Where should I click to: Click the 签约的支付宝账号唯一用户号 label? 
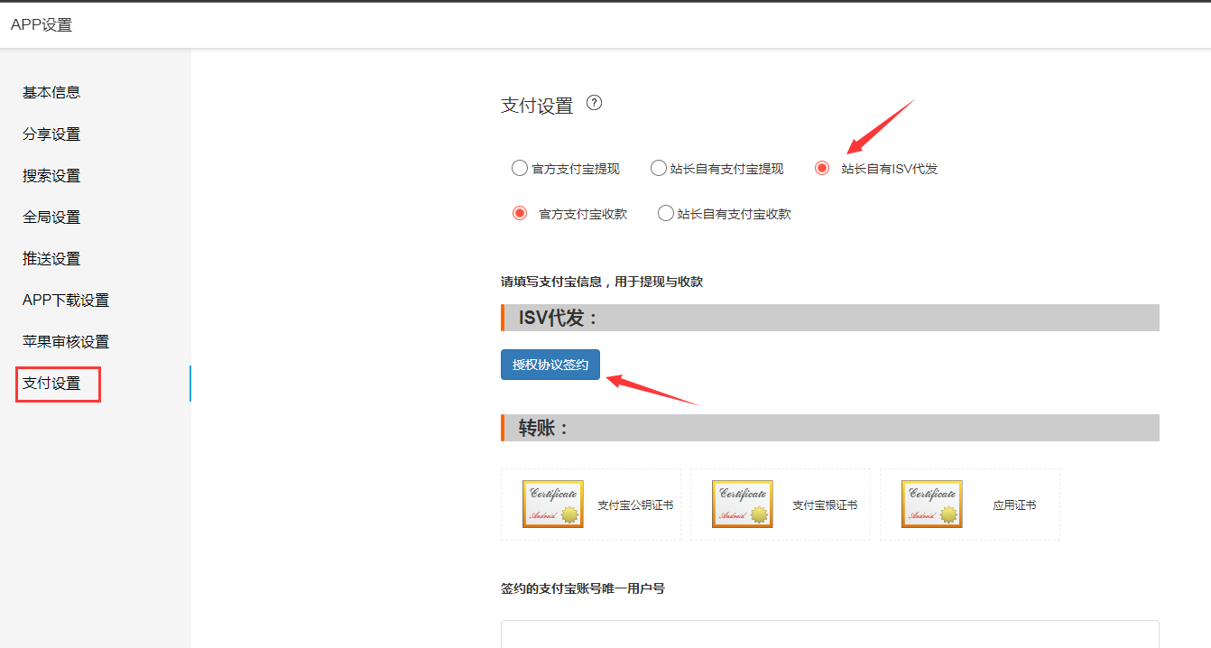[583, 588]
